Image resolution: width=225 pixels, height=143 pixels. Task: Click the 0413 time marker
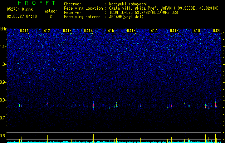(67, 31)
